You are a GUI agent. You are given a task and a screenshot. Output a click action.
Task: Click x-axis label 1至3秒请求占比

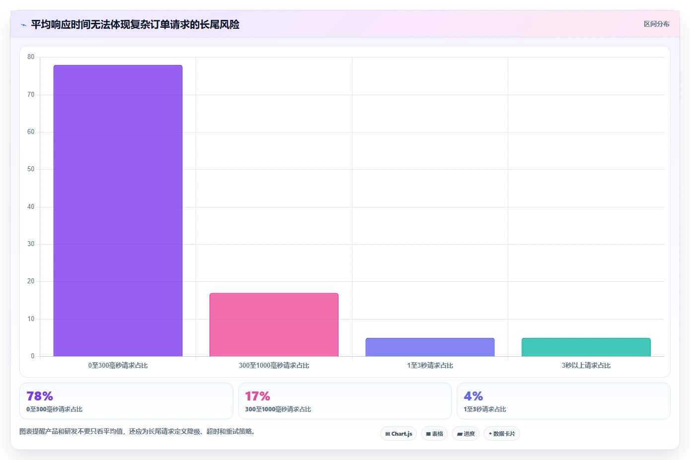coord(430,365)
